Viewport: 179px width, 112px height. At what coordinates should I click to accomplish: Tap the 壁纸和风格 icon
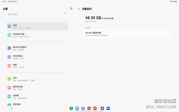coord(9,88)
